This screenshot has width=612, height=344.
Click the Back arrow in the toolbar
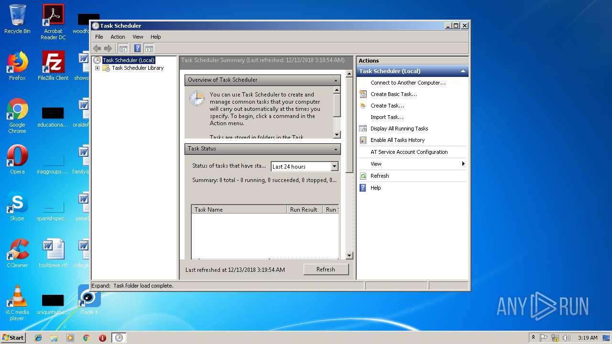pos(97,48)
